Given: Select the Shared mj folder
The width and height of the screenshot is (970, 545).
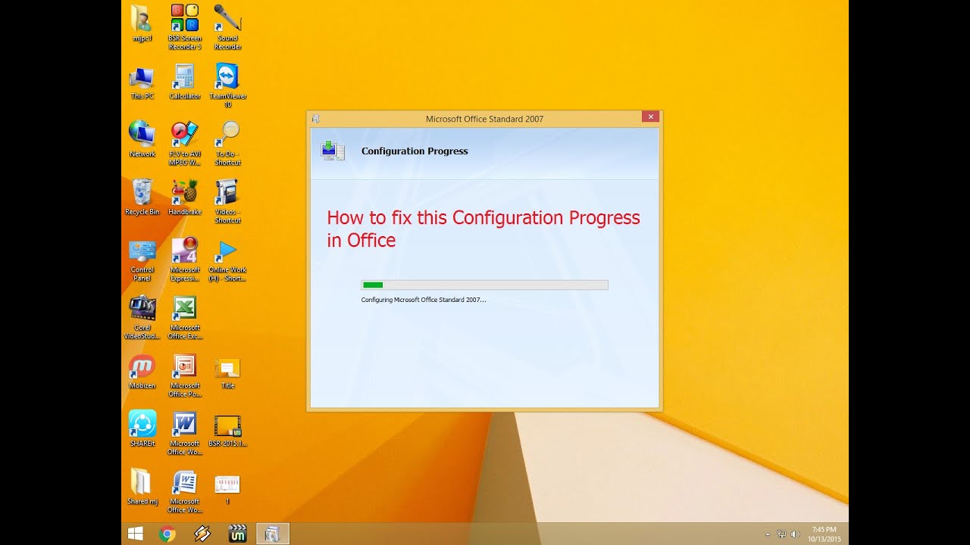Looking at the screenshot, I should pyautogui.click(x=142, y=487).
